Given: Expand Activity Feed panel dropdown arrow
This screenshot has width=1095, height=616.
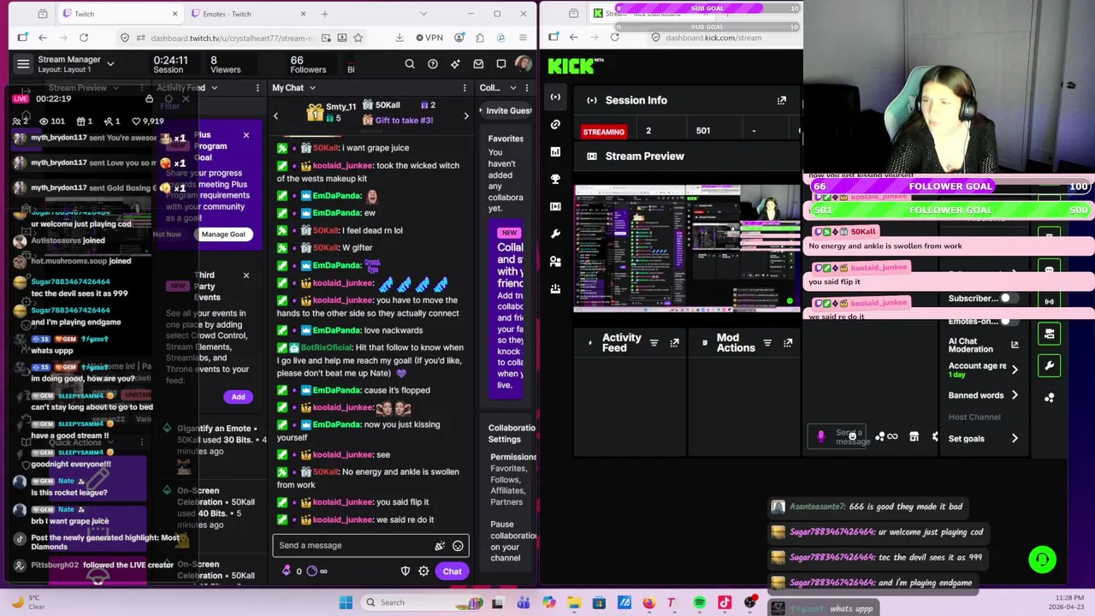Looking at the screenshot, I should [214, 87].
